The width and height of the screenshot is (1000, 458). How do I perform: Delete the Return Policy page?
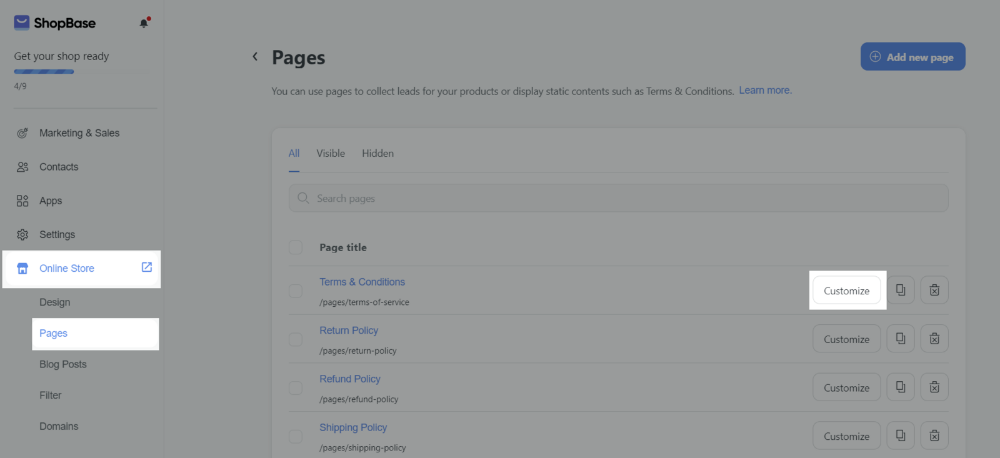point(934,339)
